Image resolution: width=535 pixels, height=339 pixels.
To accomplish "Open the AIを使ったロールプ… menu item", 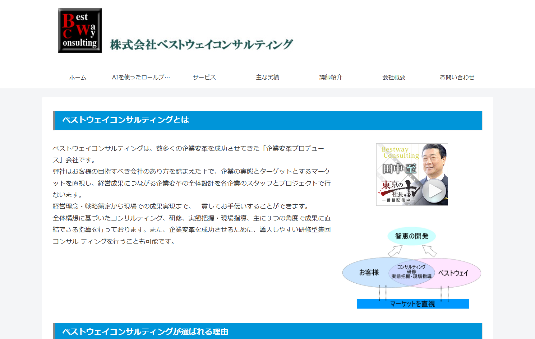I will click(141, 76).
